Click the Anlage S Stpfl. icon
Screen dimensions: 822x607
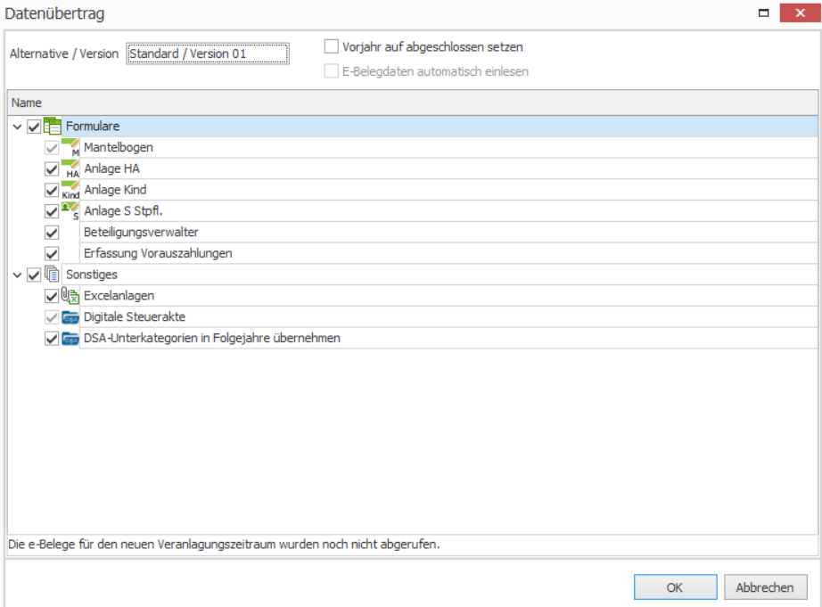[70, 210]
